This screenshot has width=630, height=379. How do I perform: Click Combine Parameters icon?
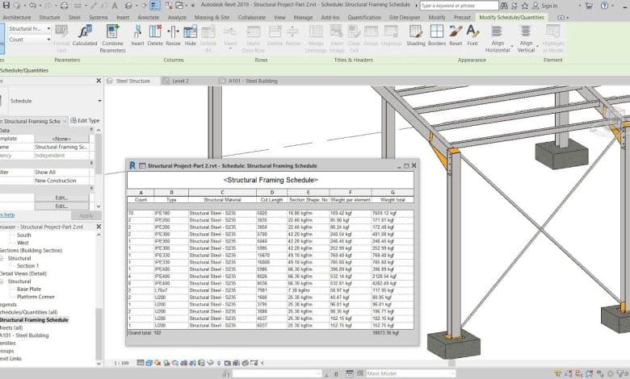pyautogui.click(x=112, y=31)
